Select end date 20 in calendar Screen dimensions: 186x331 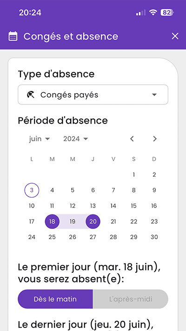tap(93, 221)
